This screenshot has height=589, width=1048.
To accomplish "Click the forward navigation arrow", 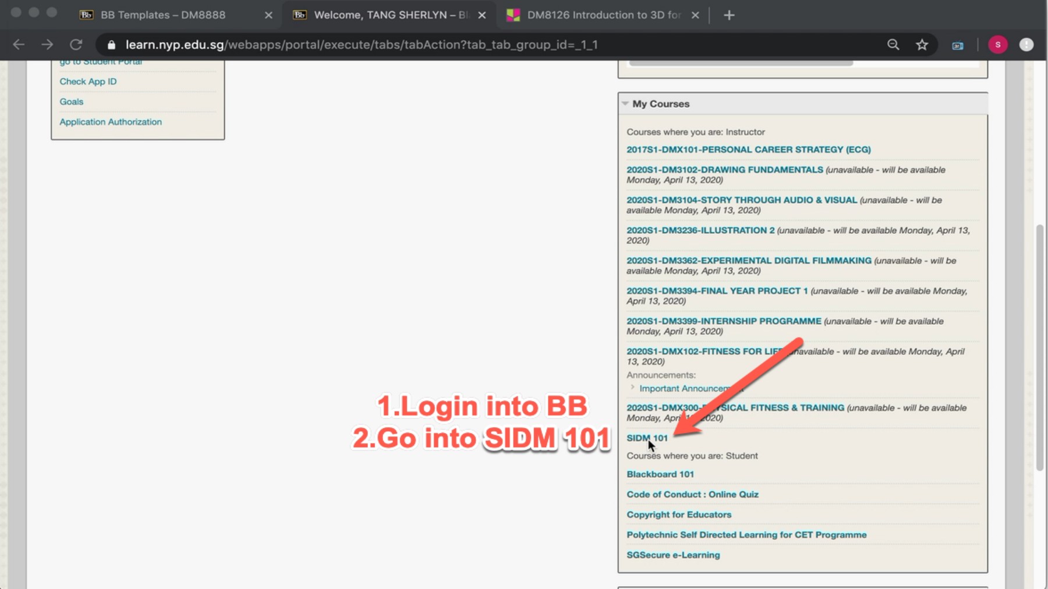I will click(47, 44).
